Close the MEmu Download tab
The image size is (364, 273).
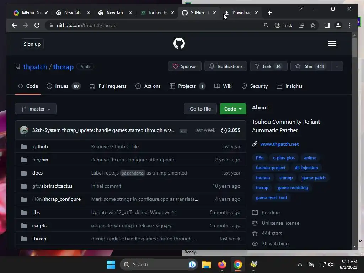46,13
